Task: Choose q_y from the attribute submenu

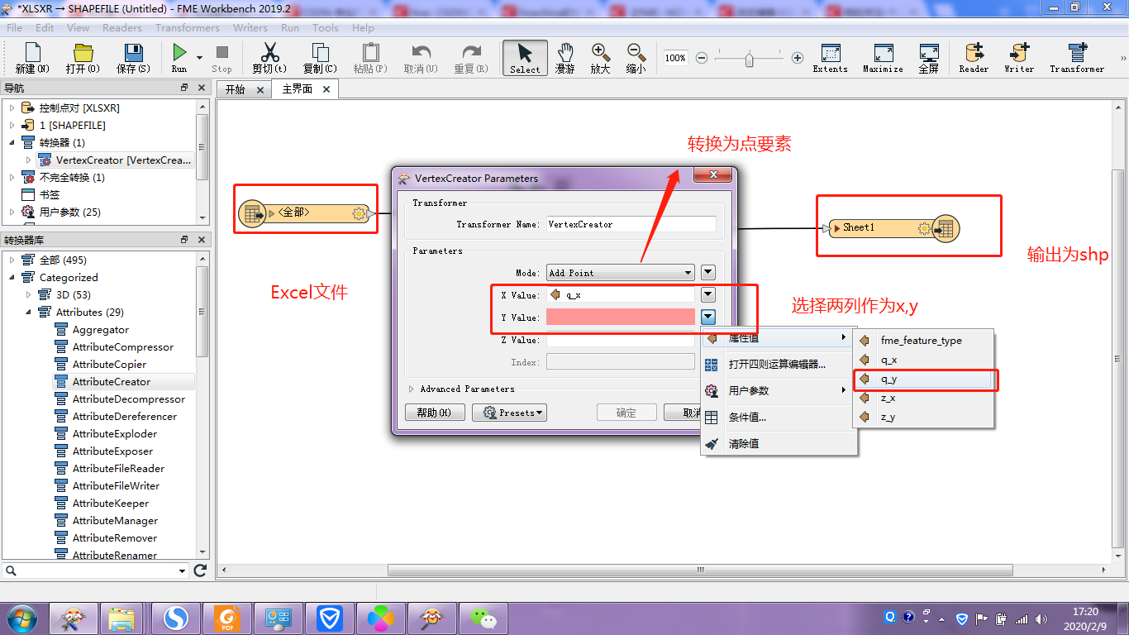Action: (x=923, y=380)
